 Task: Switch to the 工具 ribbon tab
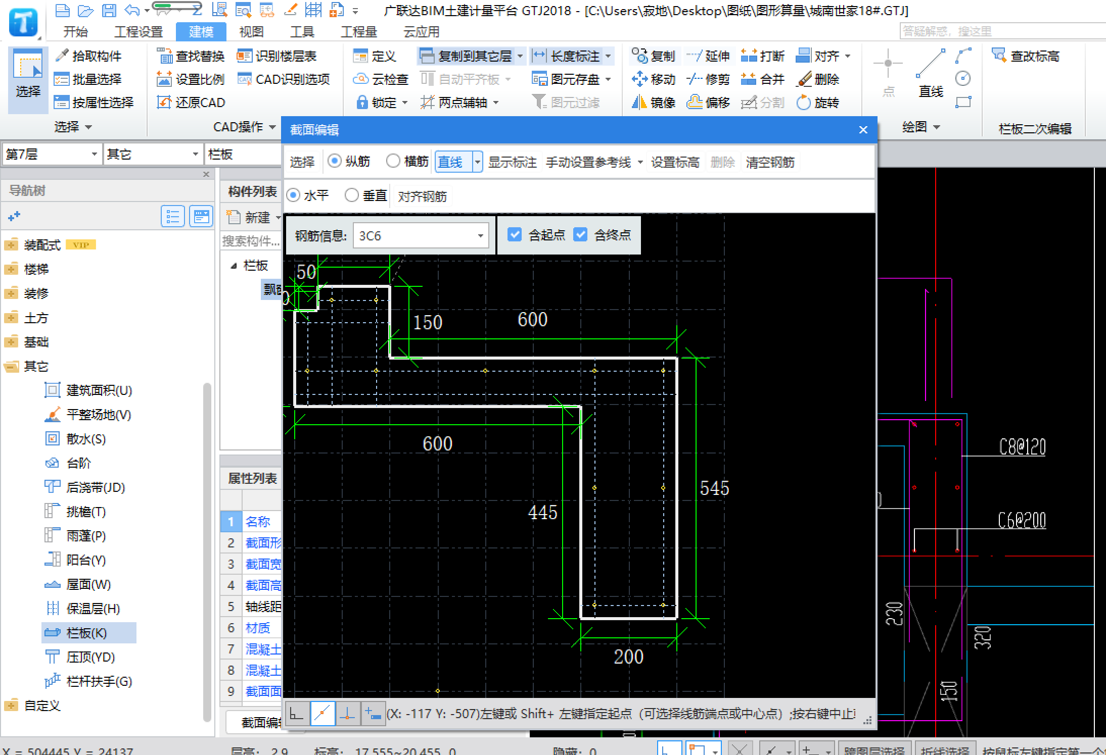(302, 32)
